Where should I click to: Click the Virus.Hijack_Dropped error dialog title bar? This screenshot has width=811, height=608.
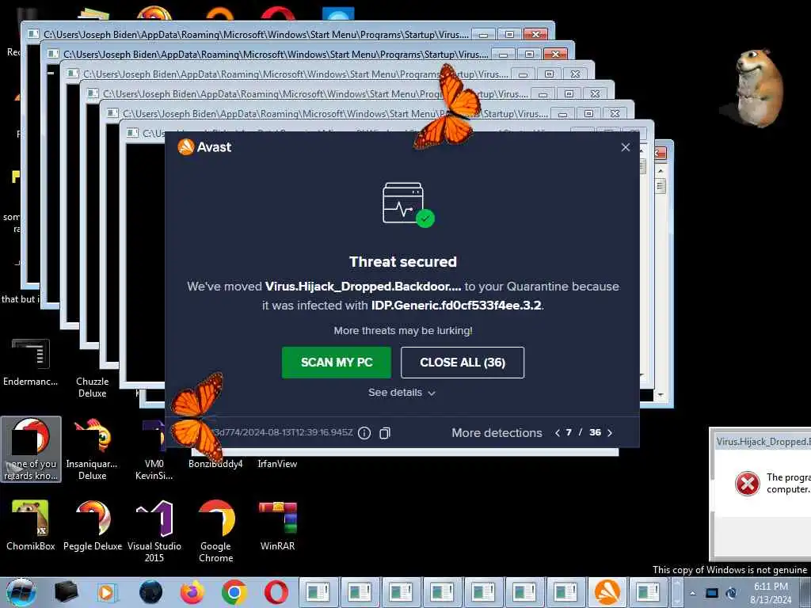pos(763,442)
